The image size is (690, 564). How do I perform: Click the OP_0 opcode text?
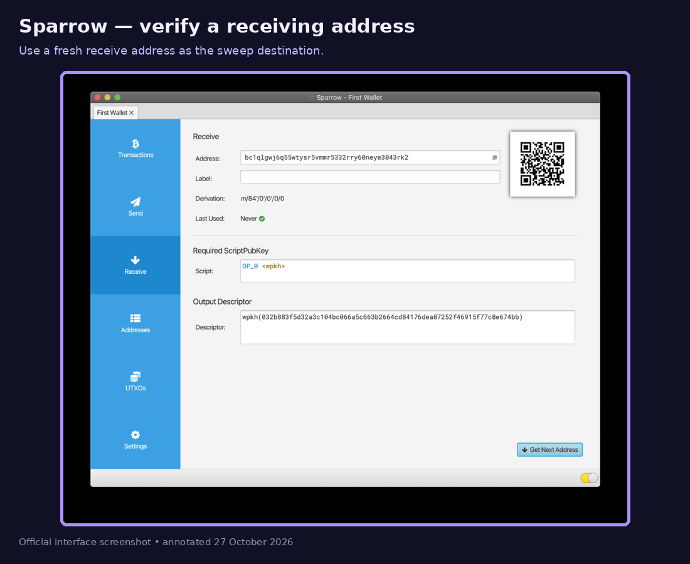coord(250,266)
